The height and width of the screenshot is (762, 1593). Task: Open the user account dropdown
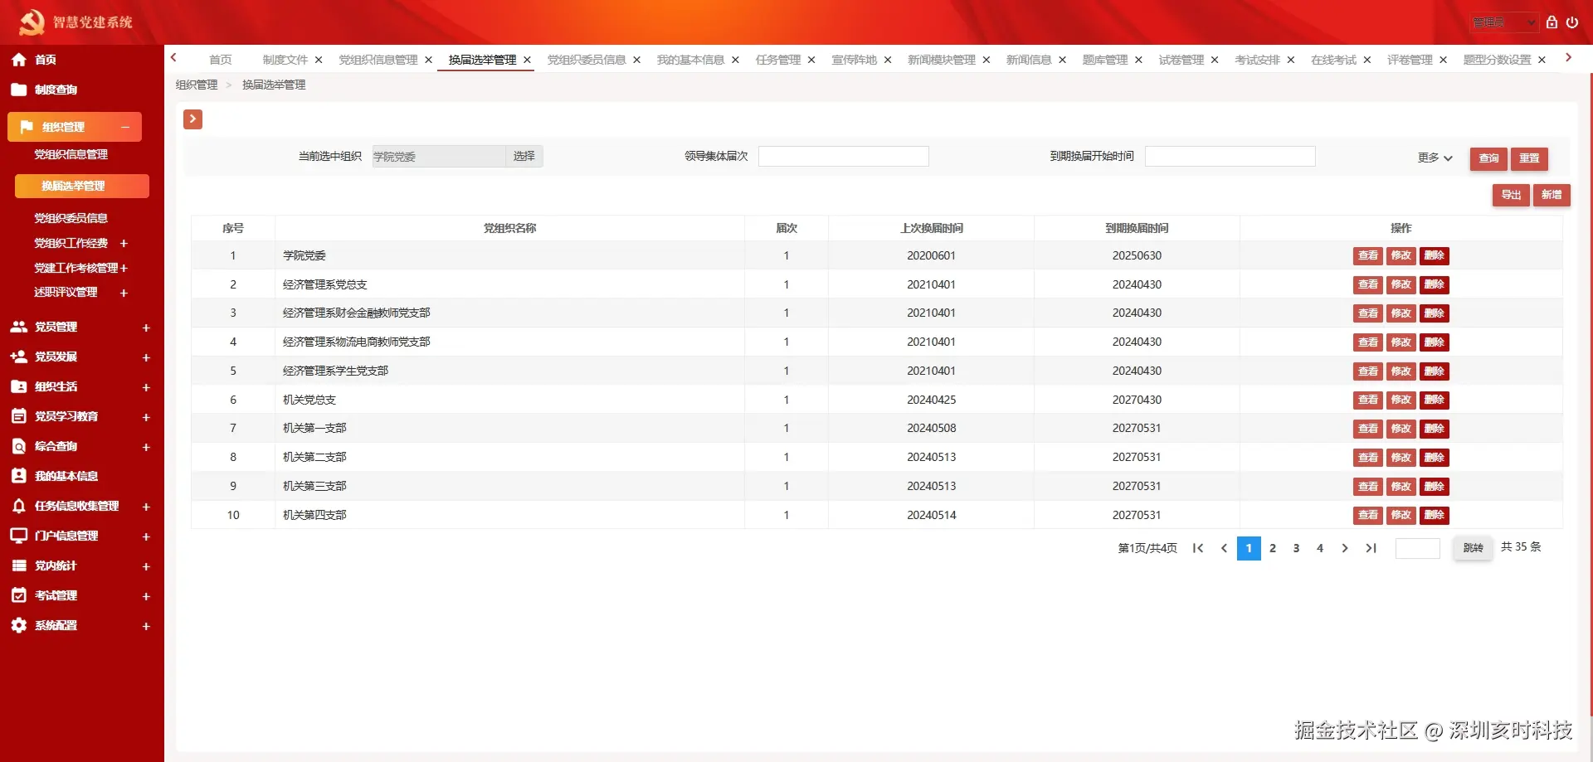(1505, 22)
